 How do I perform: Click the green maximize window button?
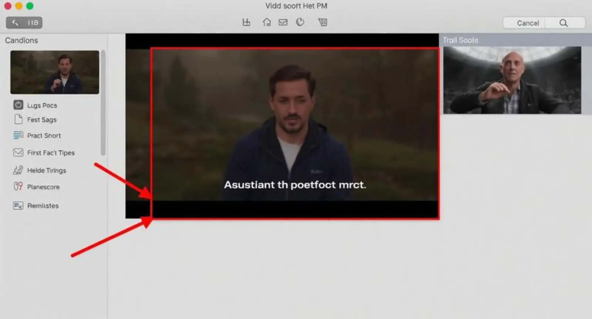point(30,6)
